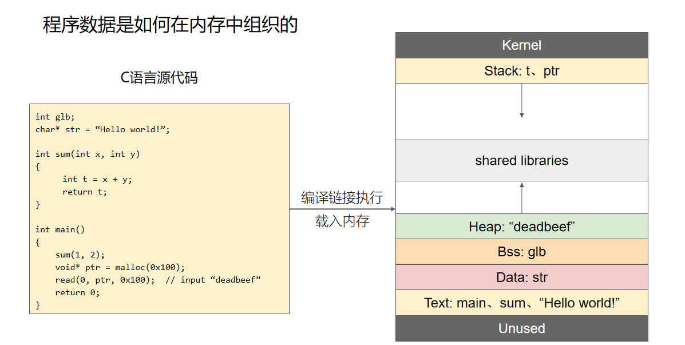
Task: Click the 载入内存 label
Action: point(342,221)
